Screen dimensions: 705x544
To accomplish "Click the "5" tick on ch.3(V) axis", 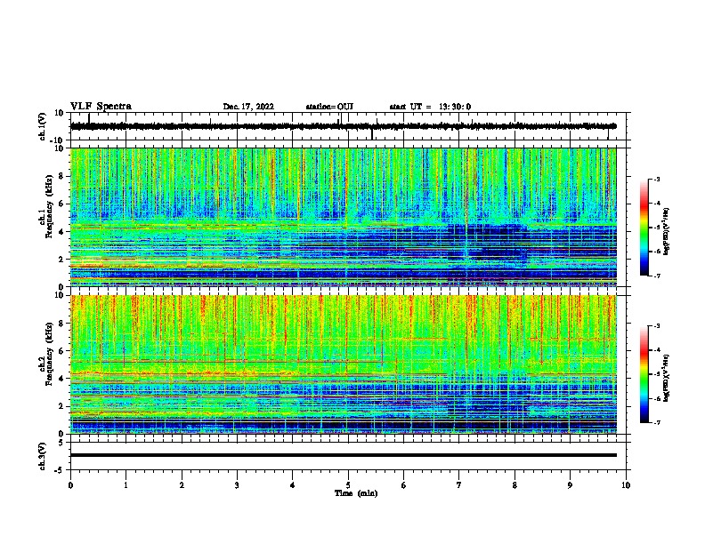I will (x=62, y=443).
